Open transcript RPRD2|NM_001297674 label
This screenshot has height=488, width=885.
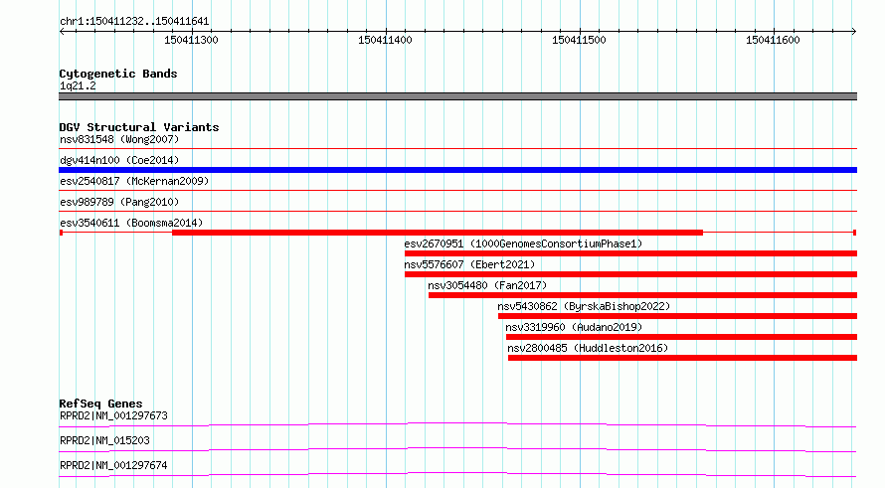(113, 465)
